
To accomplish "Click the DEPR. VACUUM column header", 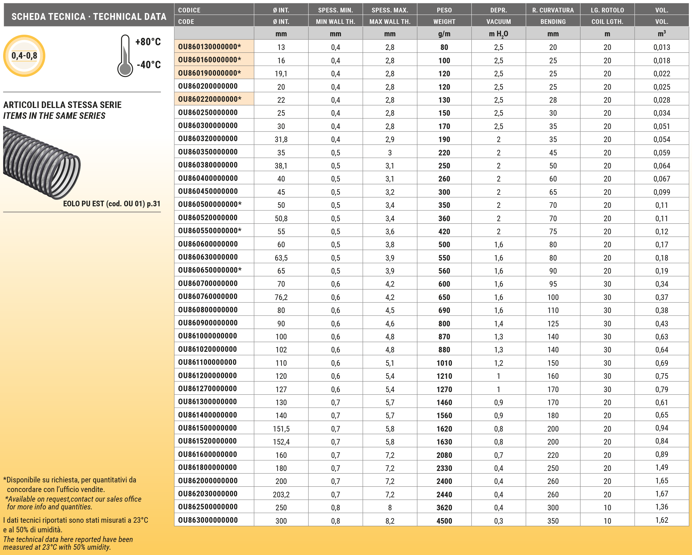I will tap(498, 16).
